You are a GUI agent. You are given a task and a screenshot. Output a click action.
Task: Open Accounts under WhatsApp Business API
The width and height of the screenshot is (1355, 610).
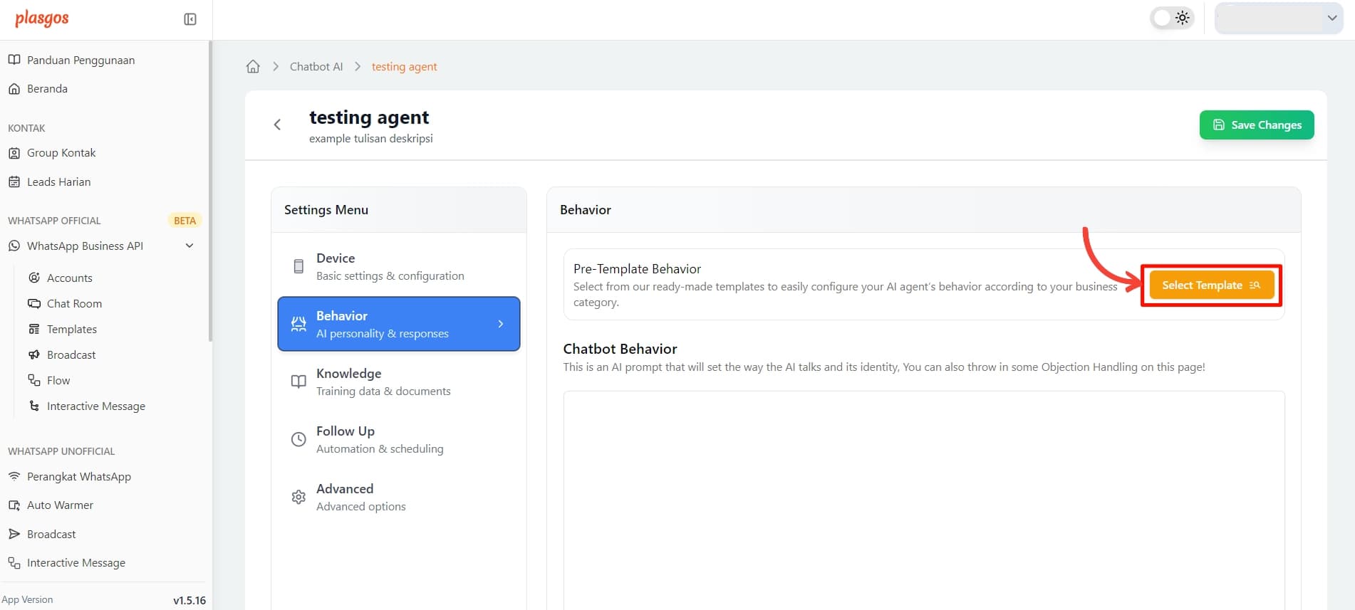coord(69,278)
